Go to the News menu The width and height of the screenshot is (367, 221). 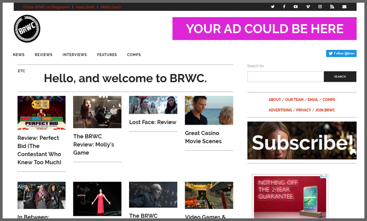pos(18,54)
